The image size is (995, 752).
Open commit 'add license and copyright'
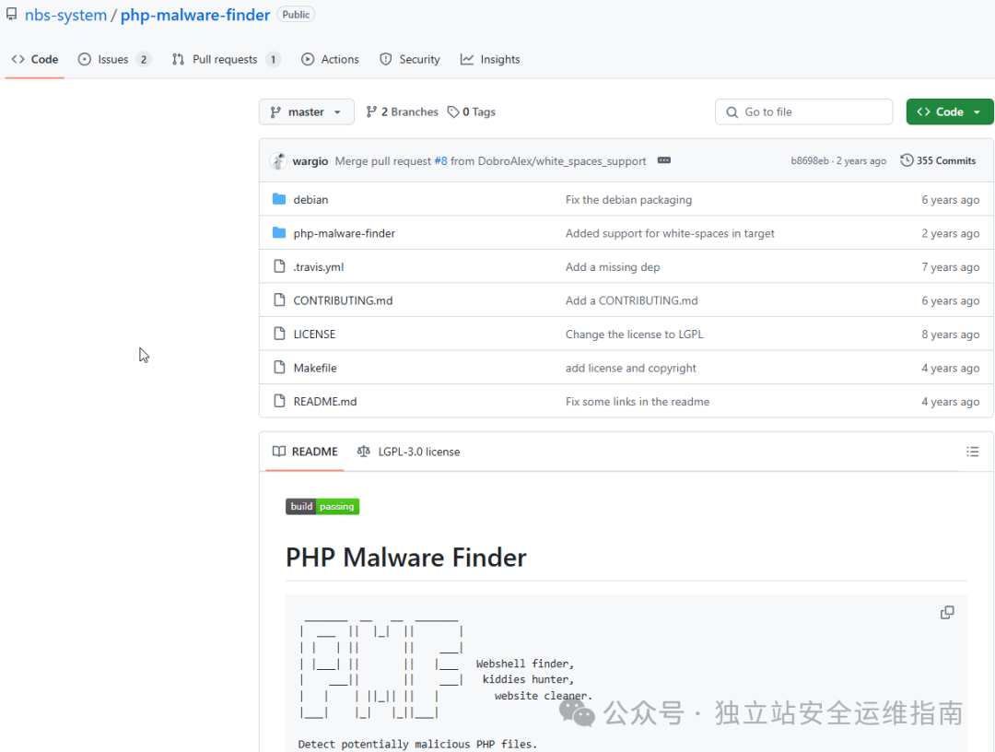(x=631, y=368)
